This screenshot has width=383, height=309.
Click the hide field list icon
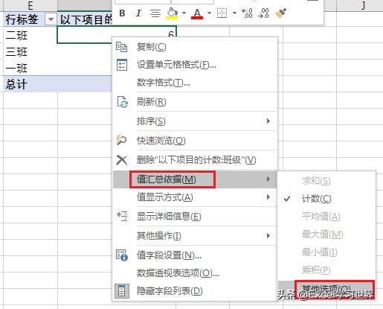[122, 291]
